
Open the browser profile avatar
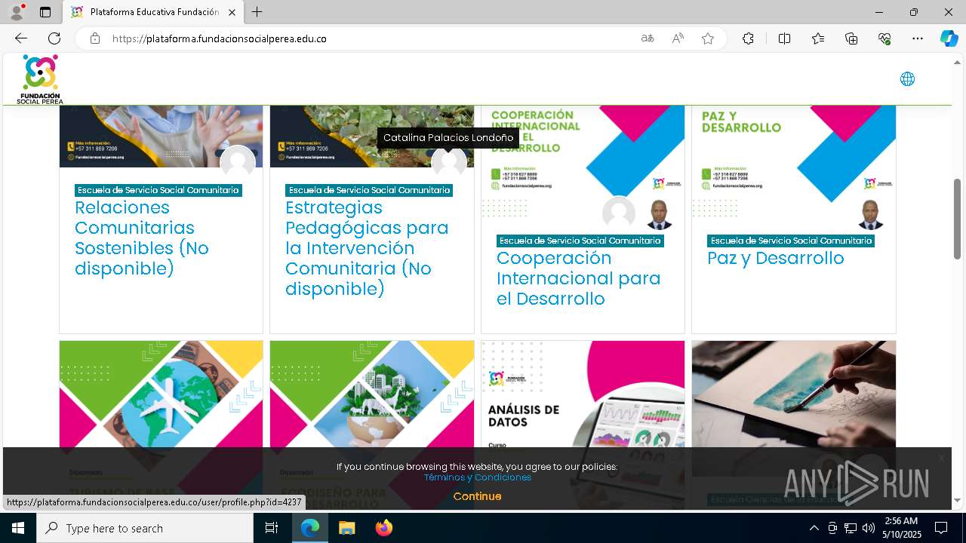point(17,12)
